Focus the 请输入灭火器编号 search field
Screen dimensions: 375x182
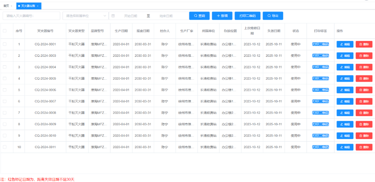[x=31, y=16]
